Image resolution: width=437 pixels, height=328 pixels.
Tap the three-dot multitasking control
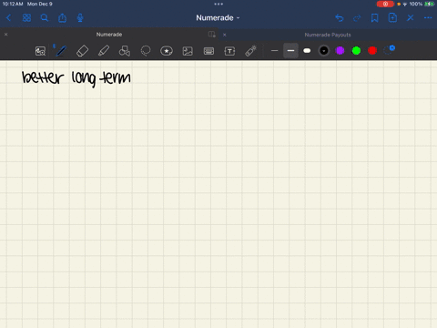(218, 4)
